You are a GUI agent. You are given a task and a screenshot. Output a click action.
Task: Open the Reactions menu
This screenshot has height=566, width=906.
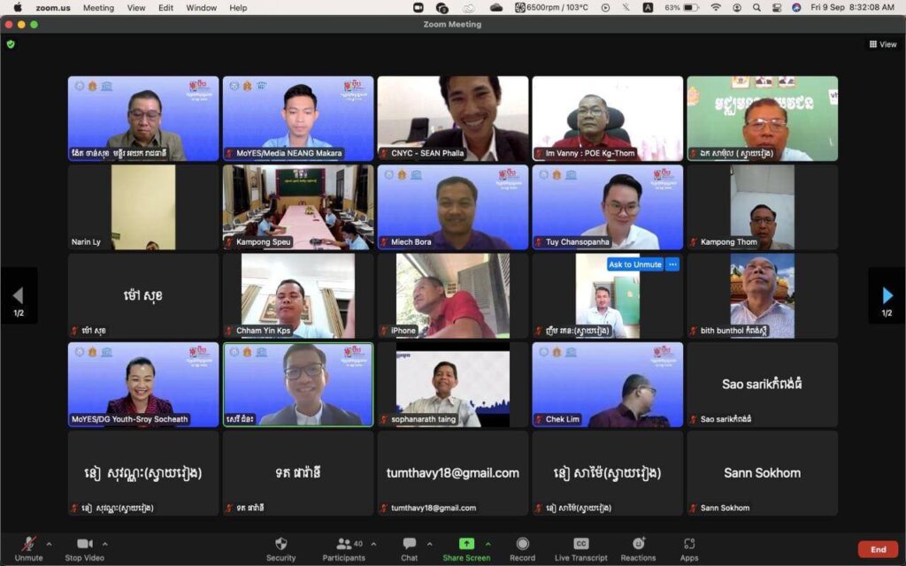(638, 544)
